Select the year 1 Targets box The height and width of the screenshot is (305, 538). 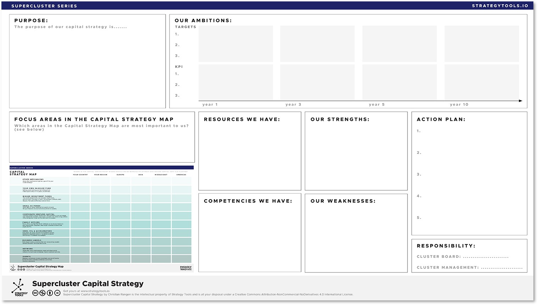[235, 44]
